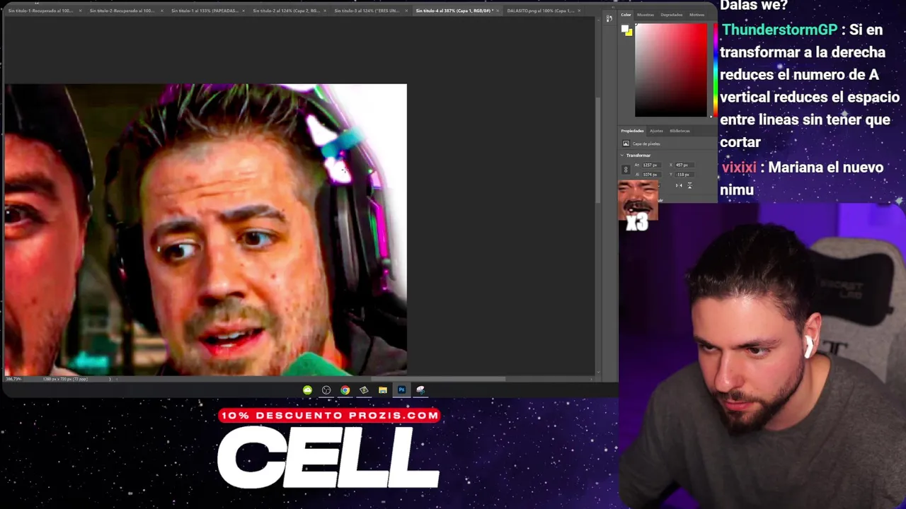
Task: Close the Sin título-3 al 124% tab
Action: pos(406,11)
